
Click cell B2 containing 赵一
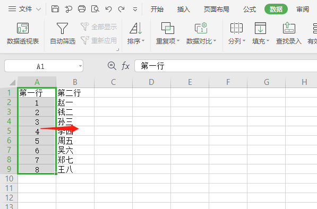click(x=75, y=102)
